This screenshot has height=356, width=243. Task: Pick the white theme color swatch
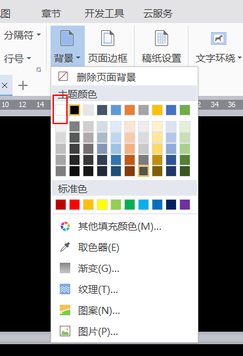[60, 110]
